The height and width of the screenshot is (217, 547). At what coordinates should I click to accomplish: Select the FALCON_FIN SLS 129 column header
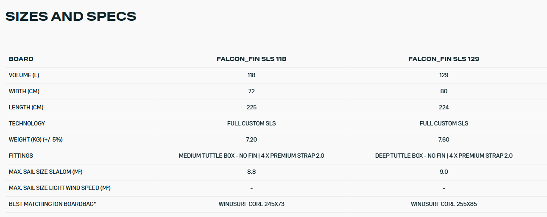tap(444, 59)
